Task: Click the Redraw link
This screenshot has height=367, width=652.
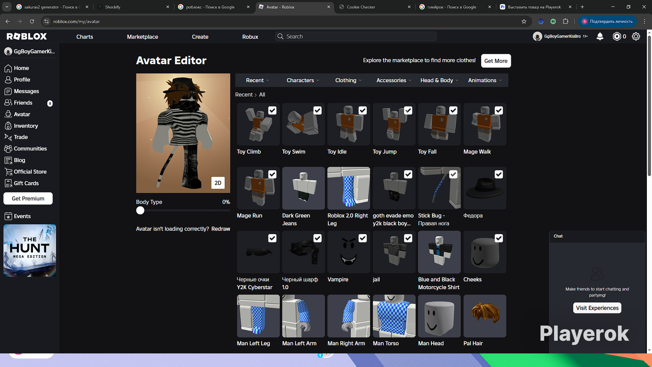Action: click(x=221, y=229)
